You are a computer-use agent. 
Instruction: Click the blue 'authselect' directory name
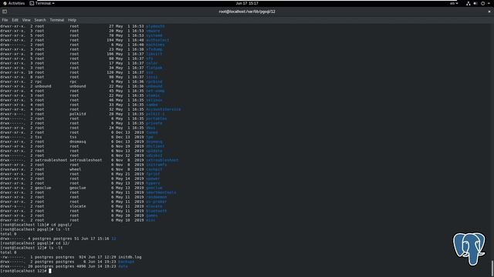click(x=157, y=40)
